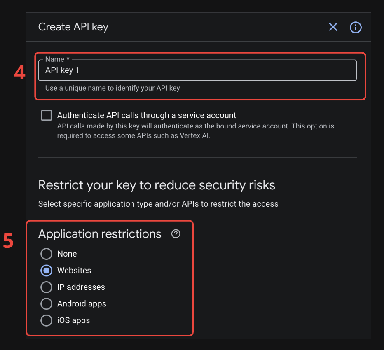Enable Authenticate API calls through service account checkbox
Screen dimensions: 384x350
47,115
